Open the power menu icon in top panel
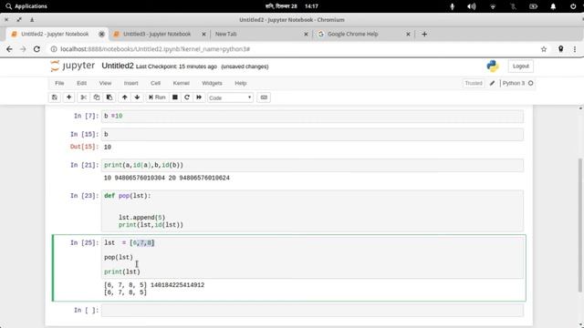The height and width of the screenshot is (328, 584). point(573,6)
